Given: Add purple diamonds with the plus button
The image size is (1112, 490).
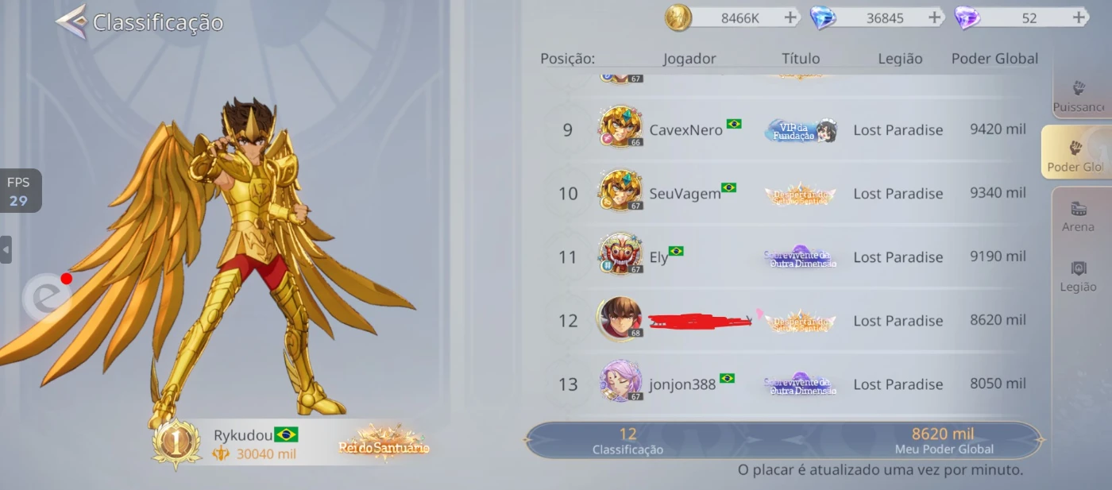Looking at the screenshot, I should click(1079, 17).
